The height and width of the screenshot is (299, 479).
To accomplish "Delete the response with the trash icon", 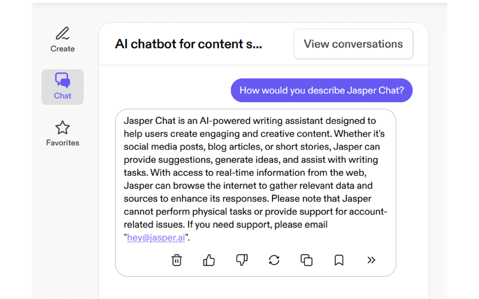I will click(177, 260).
